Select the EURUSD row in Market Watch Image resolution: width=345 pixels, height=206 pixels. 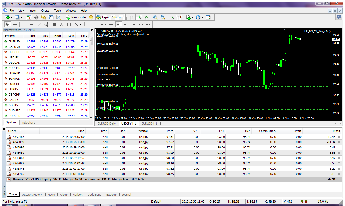click(46, 41)
